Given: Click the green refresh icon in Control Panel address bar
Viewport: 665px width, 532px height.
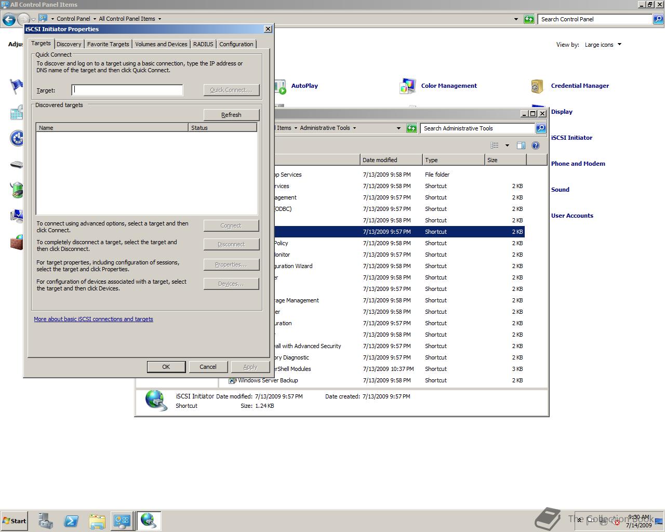Looking at the screenshot, I should [x=529, y=19].
